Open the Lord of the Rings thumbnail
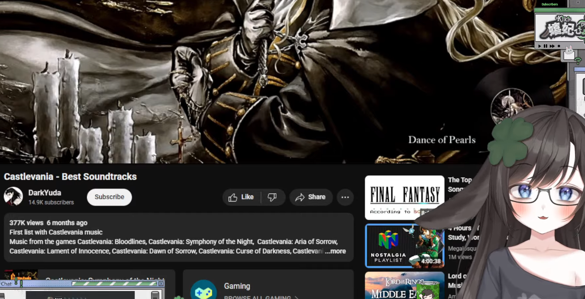 [x=404, y=285]
